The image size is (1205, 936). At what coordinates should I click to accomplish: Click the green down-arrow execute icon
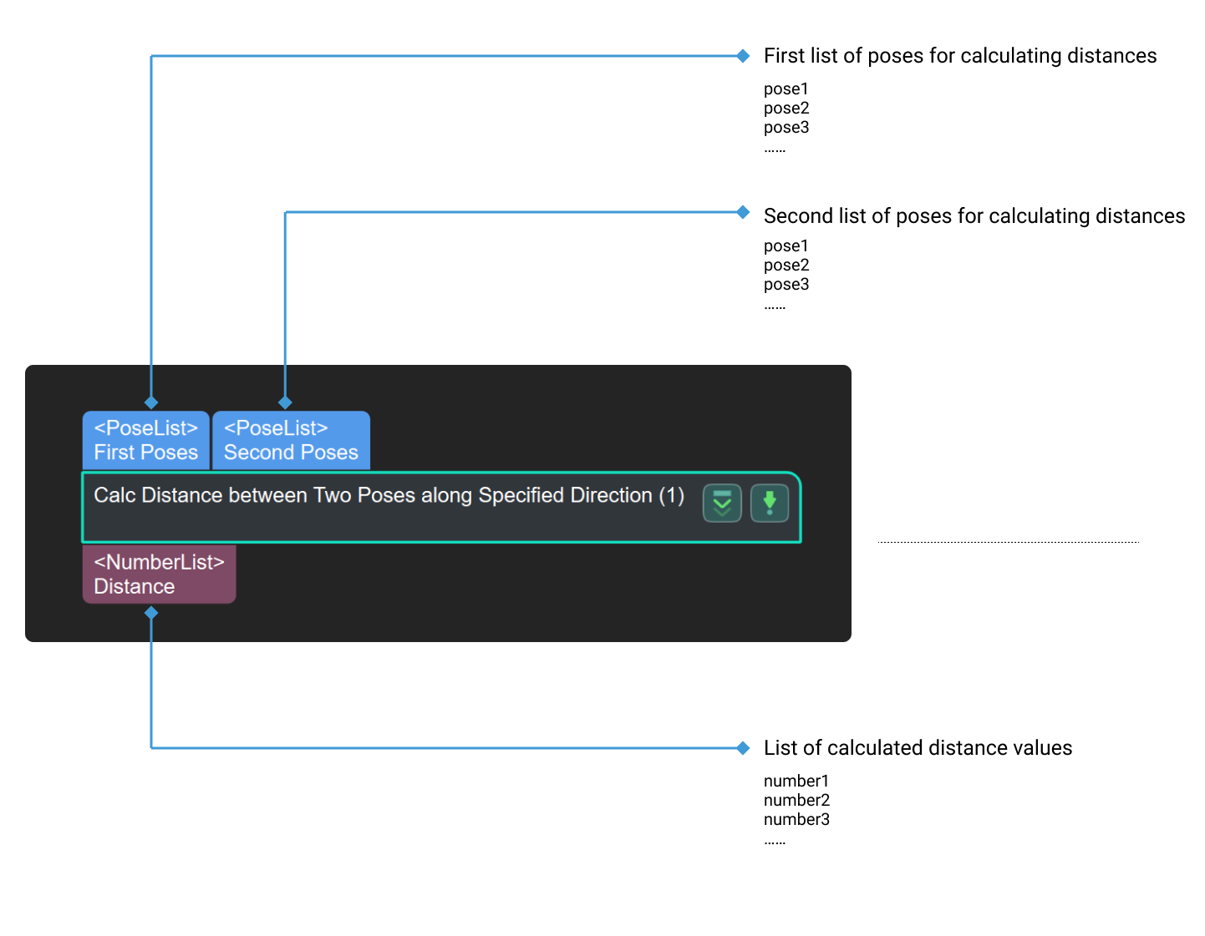click(x=770, y=503)
